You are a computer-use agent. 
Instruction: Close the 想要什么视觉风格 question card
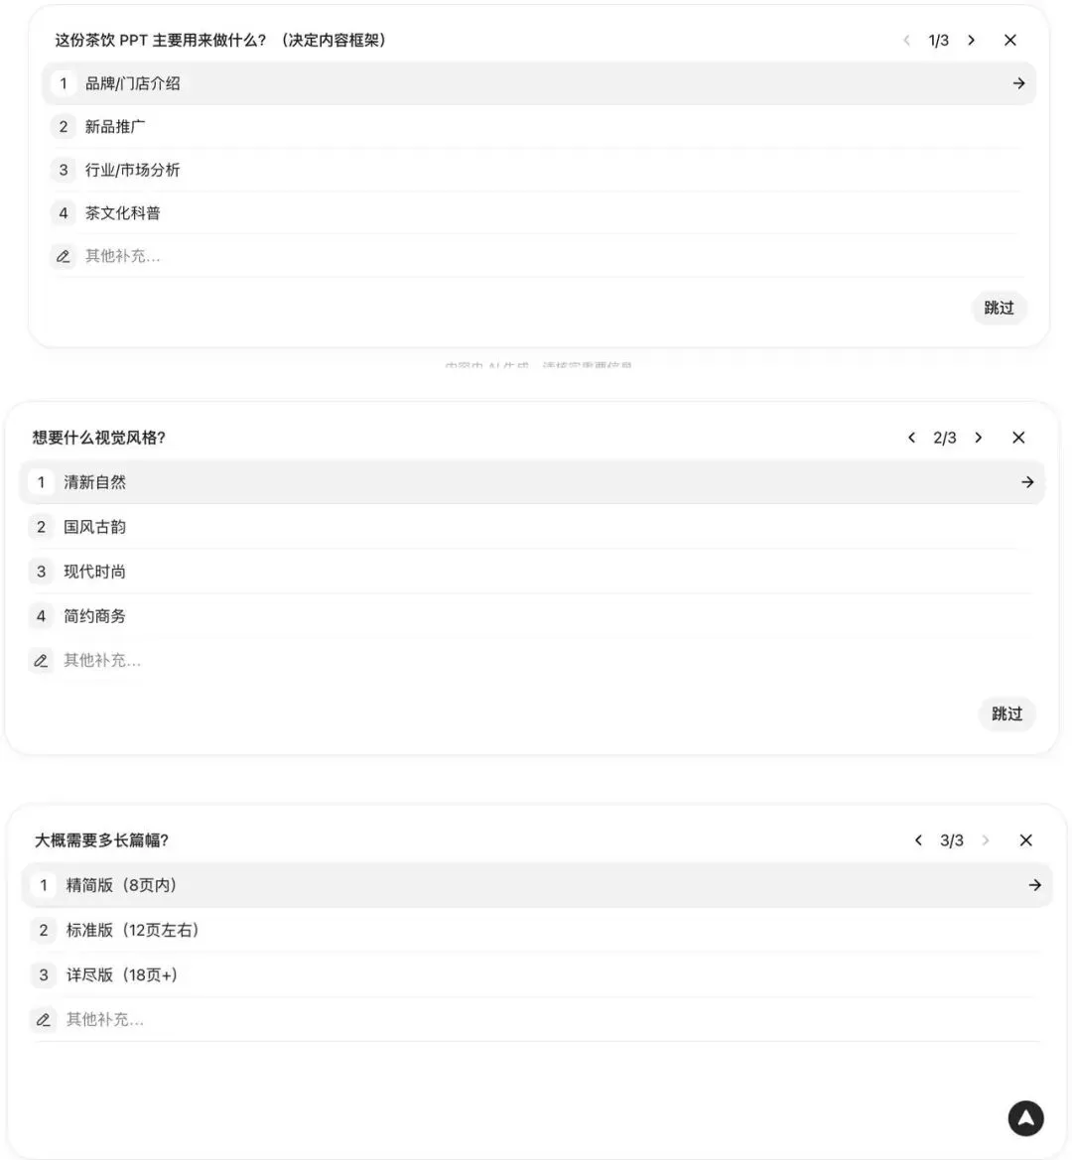[x=1018, y=438]
